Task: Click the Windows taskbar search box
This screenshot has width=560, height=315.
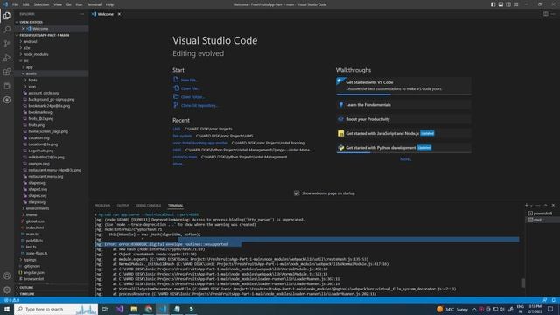Action: tap(56, 309)
